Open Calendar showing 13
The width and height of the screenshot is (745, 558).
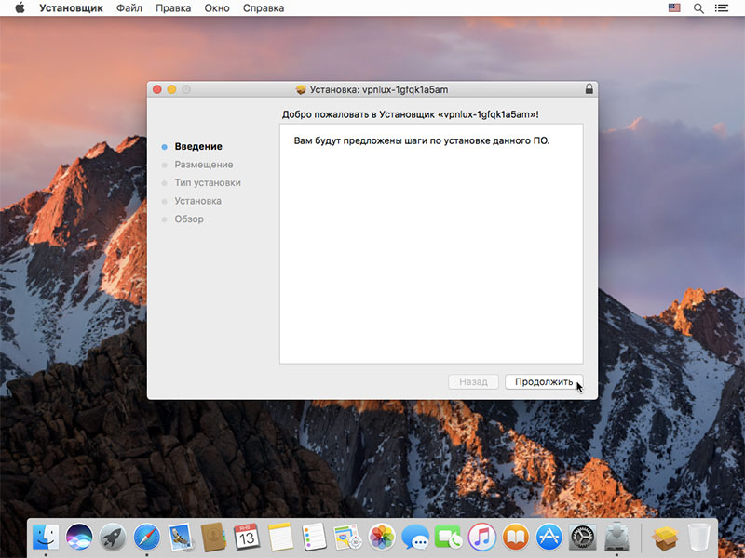pos(247,538)
